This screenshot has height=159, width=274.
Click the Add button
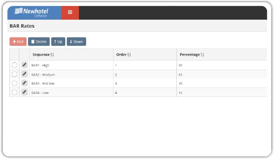click(x=18, y=42)
